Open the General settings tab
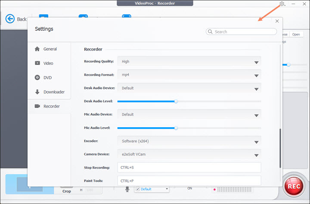 pyautogui.click(x=49, y=49)
